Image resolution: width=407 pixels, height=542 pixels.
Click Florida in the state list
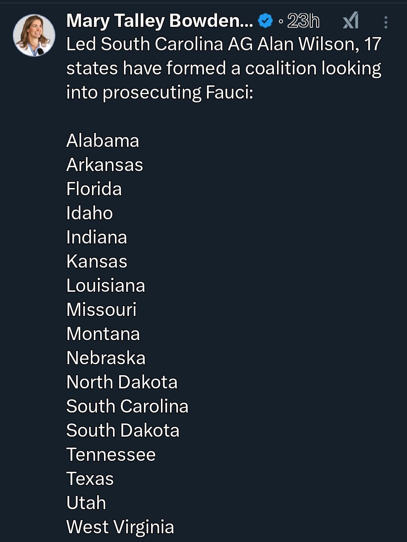coord(94,189)
